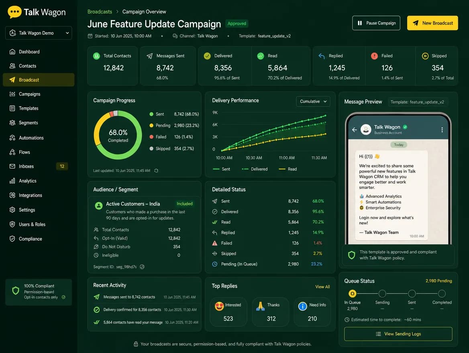The width and height of the screenshot is (469, 353).
Task: Click the Compliance shield check icon
Action: 12,239
